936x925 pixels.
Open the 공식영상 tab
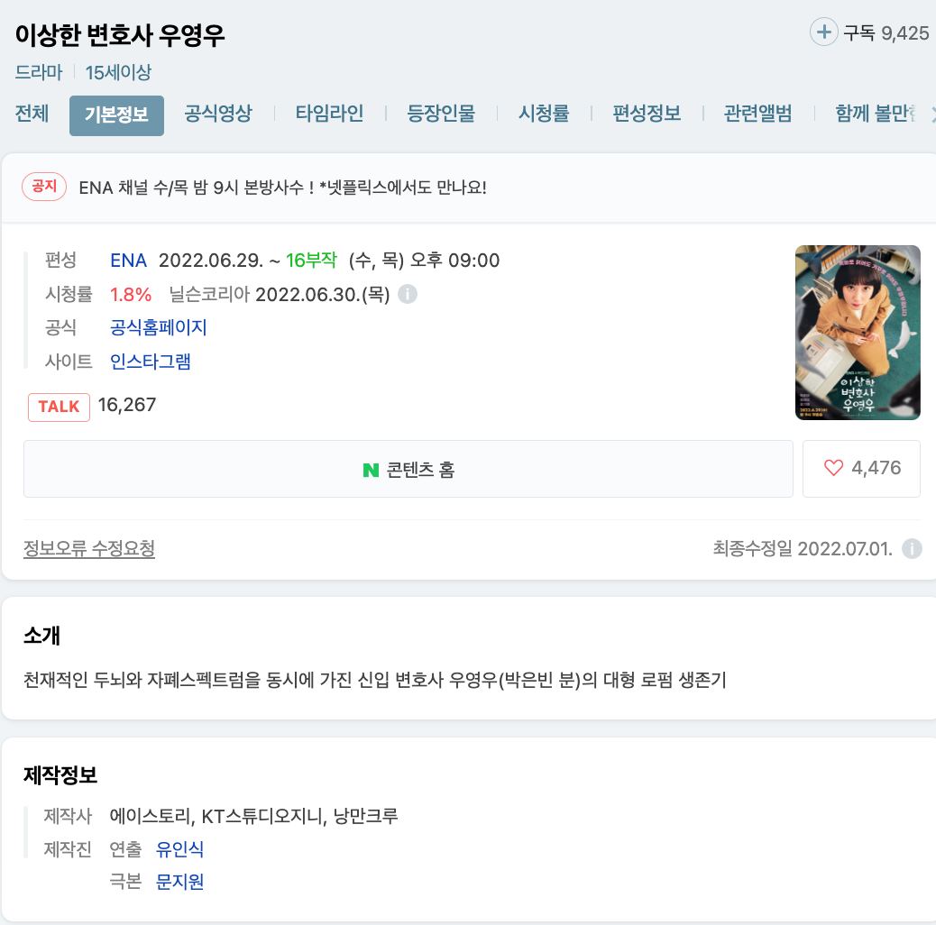[x=218, y=114]
